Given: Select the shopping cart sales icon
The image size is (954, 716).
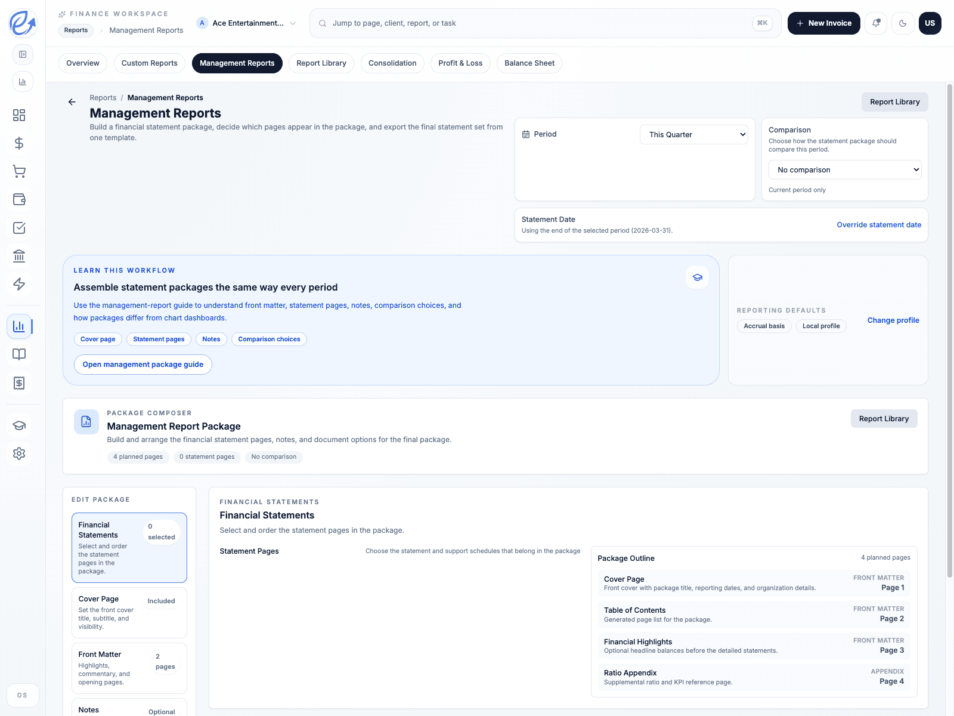Looking at the screenshot, I should [x=19, y=171].
